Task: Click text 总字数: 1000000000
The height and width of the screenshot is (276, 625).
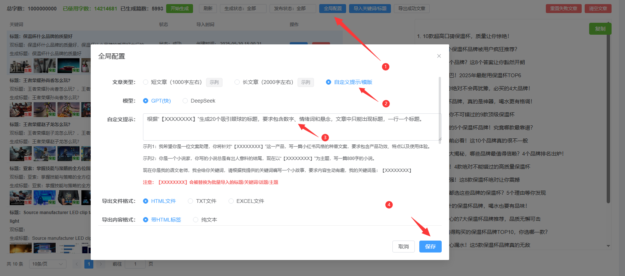Action: 32,9
